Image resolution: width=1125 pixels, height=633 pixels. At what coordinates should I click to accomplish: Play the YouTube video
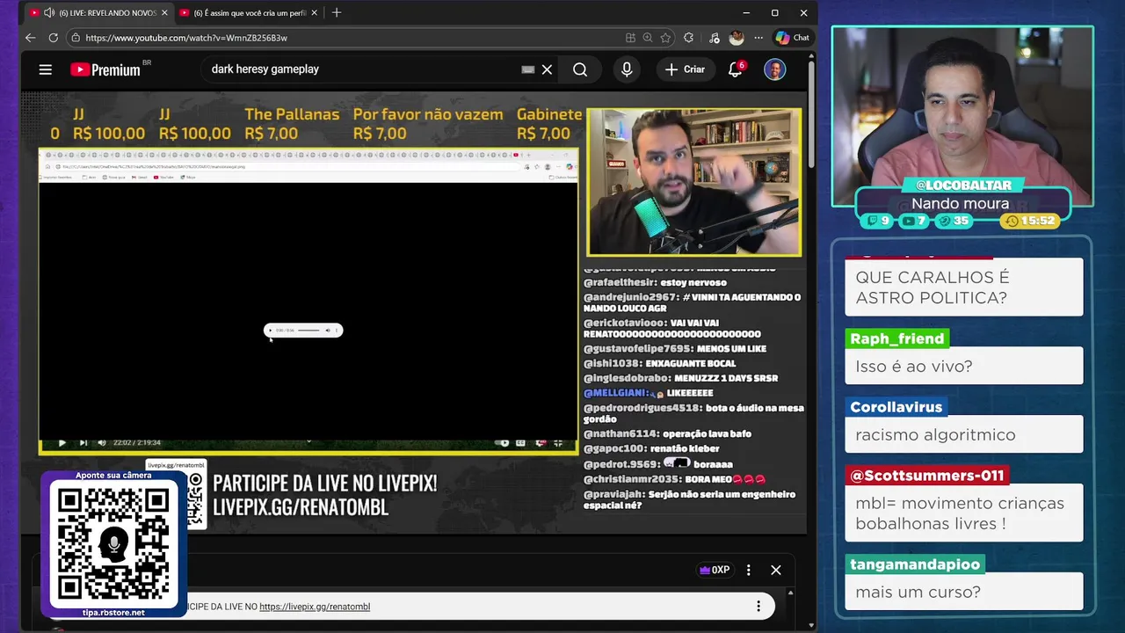[x=62, y=443]
